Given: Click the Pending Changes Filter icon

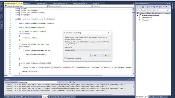Looking at the screenshot, I should [x=147, y=7].
